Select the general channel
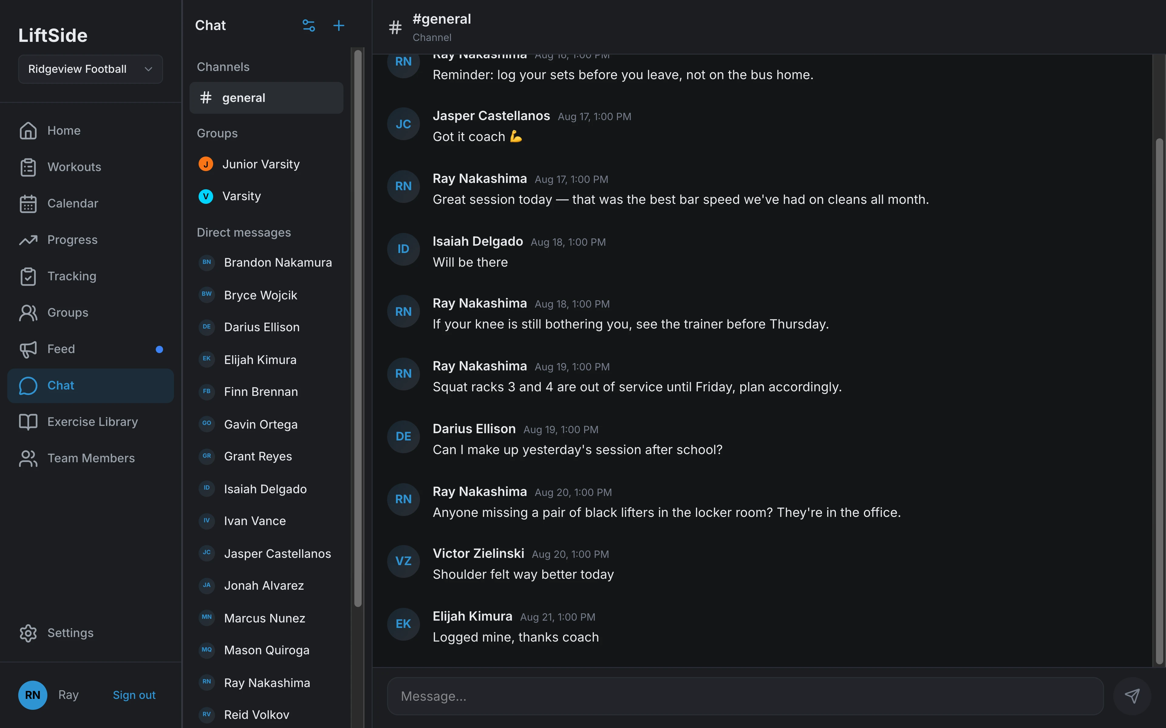The width and height of the screenshot is (1166, 728). pyautogui.click(x=266, y=98)
